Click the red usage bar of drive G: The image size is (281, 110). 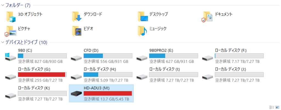click(x=42, y=74)
